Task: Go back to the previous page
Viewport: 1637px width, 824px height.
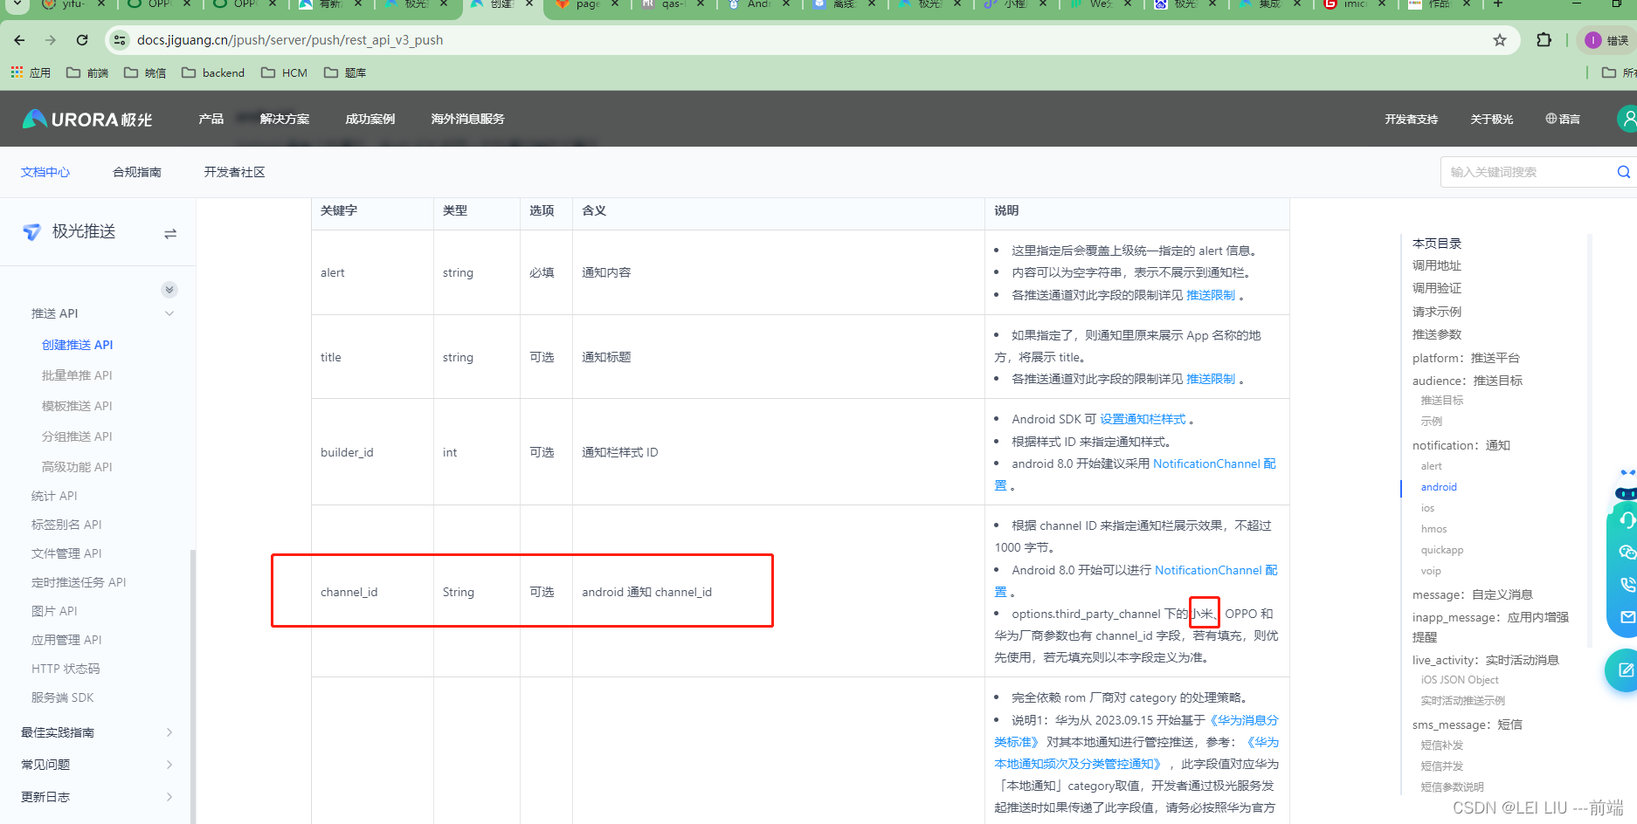Action: tap(19, 40)
